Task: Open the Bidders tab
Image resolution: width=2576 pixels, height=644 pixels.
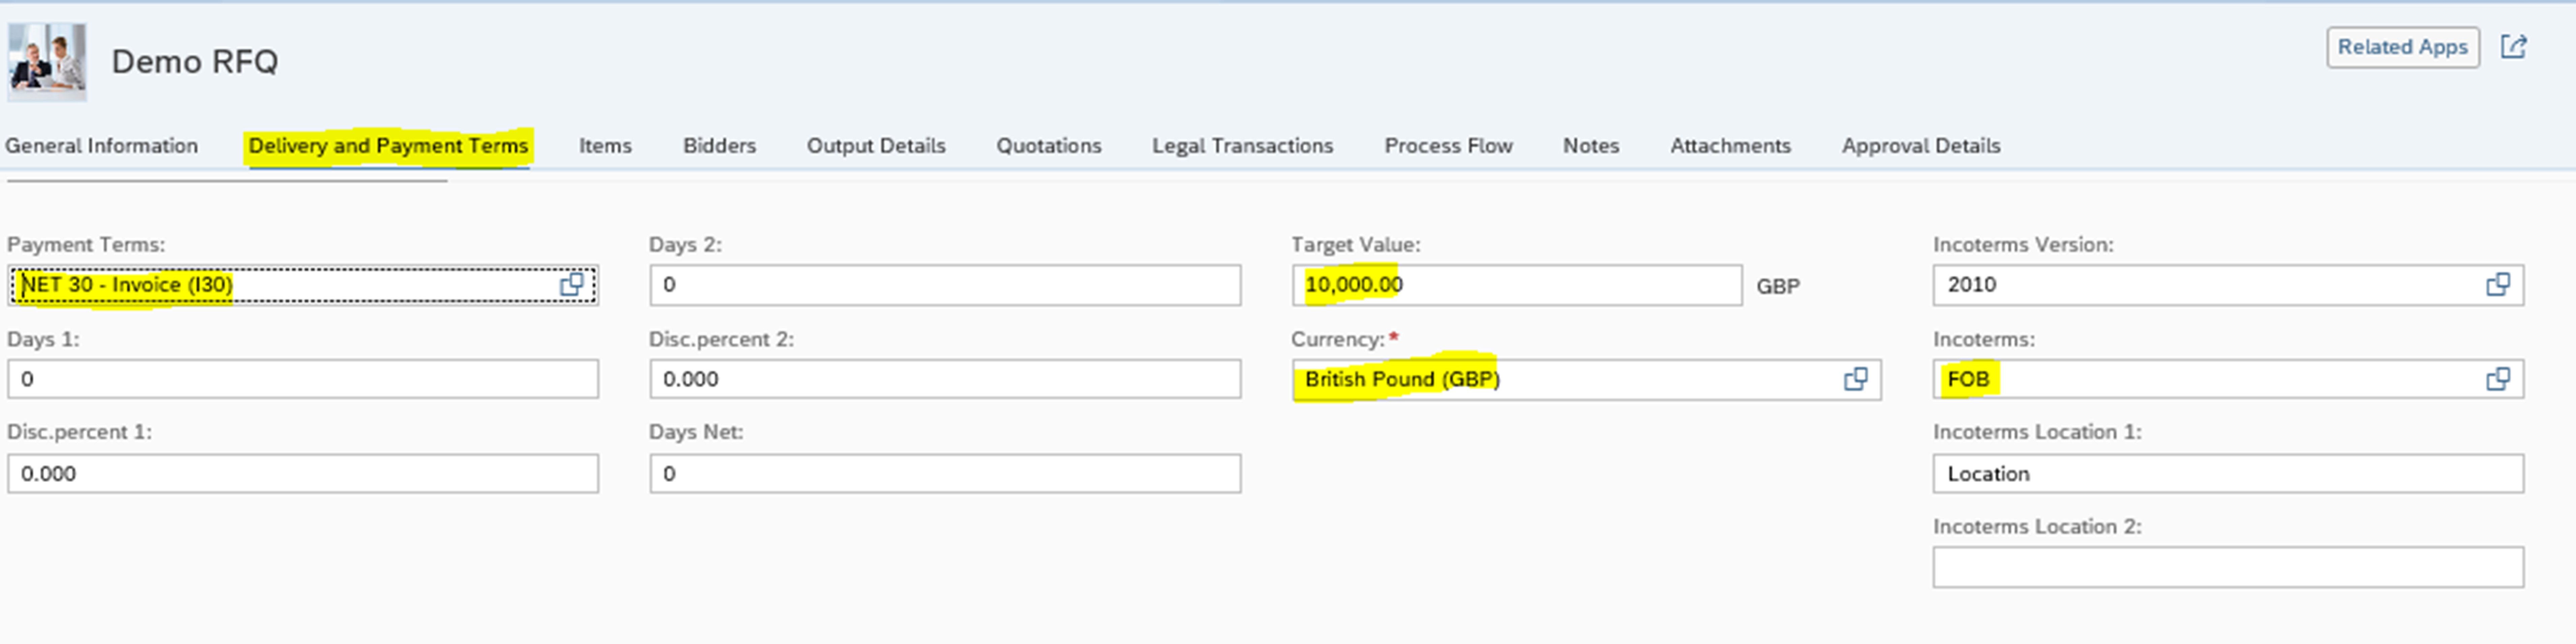Action: 719,146
